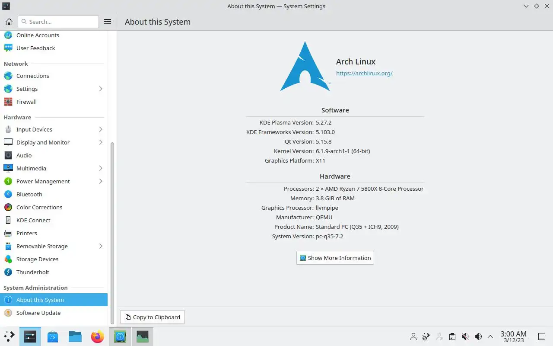Expand the Input Devices arrow
This screenshot has width=553, height=346.
click(101, 129)
